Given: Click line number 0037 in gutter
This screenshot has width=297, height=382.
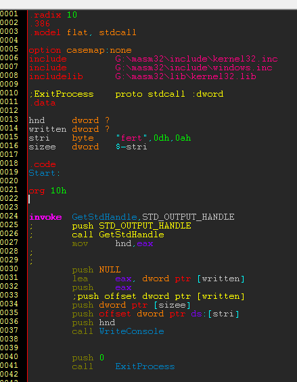Looking at the screenshot, I should click(9, 331).
